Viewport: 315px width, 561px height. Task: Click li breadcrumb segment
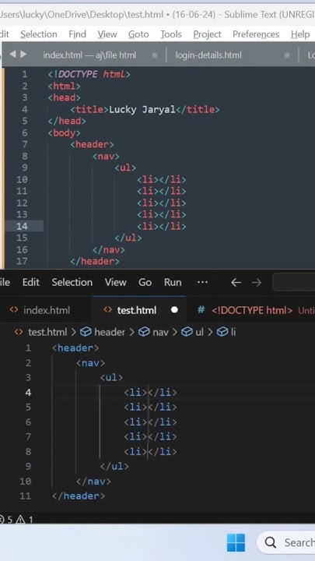coord(233,333)
